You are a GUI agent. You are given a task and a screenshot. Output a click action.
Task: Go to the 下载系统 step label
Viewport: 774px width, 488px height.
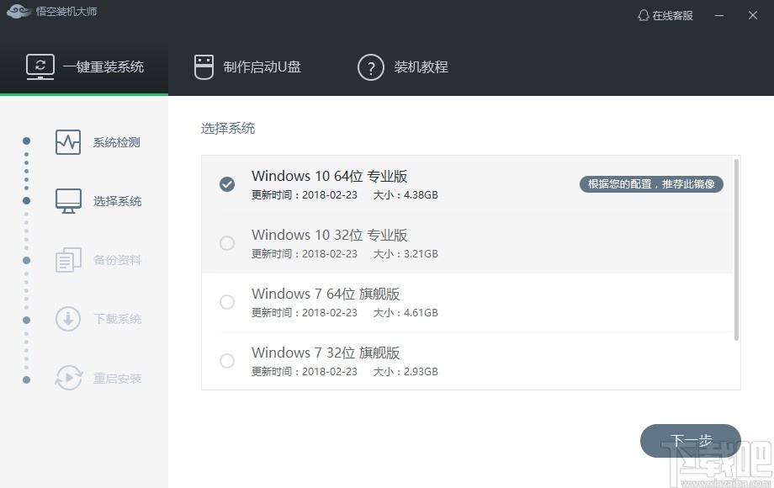click(x=118, y=319)
